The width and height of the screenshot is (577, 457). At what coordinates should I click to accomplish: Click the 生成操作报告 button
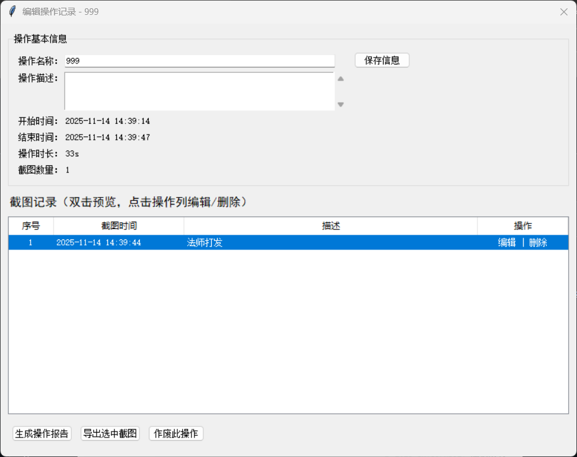click(42, 433)
